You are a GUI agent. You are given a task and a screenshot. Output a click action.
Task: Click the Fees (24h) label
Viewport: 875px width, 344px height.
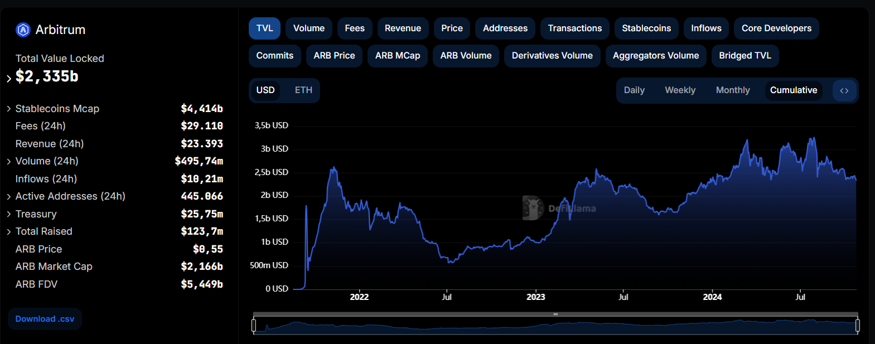[x=41, y=126]
